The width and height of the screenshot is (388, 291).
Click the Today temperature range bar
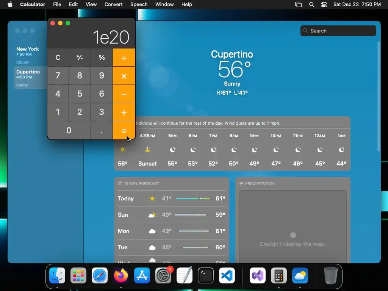coord(193,199)
